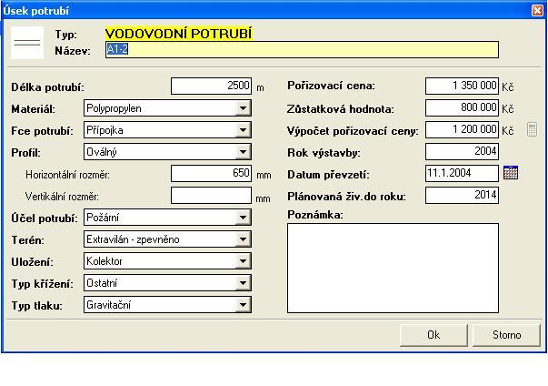This screenshot has height=386, width=548.
Task: Click the Úsek potrubí title bar text
Action: 36,11
